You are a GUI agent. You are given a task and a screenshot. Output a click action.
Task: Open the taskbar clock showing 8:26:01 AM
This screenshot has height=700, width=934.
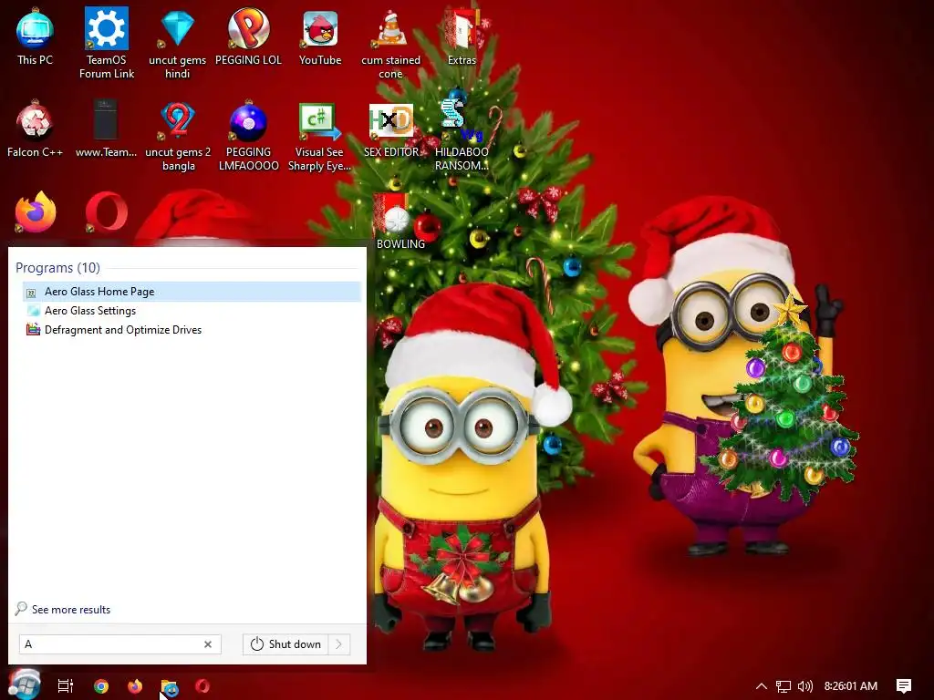[x=851, y=686]
